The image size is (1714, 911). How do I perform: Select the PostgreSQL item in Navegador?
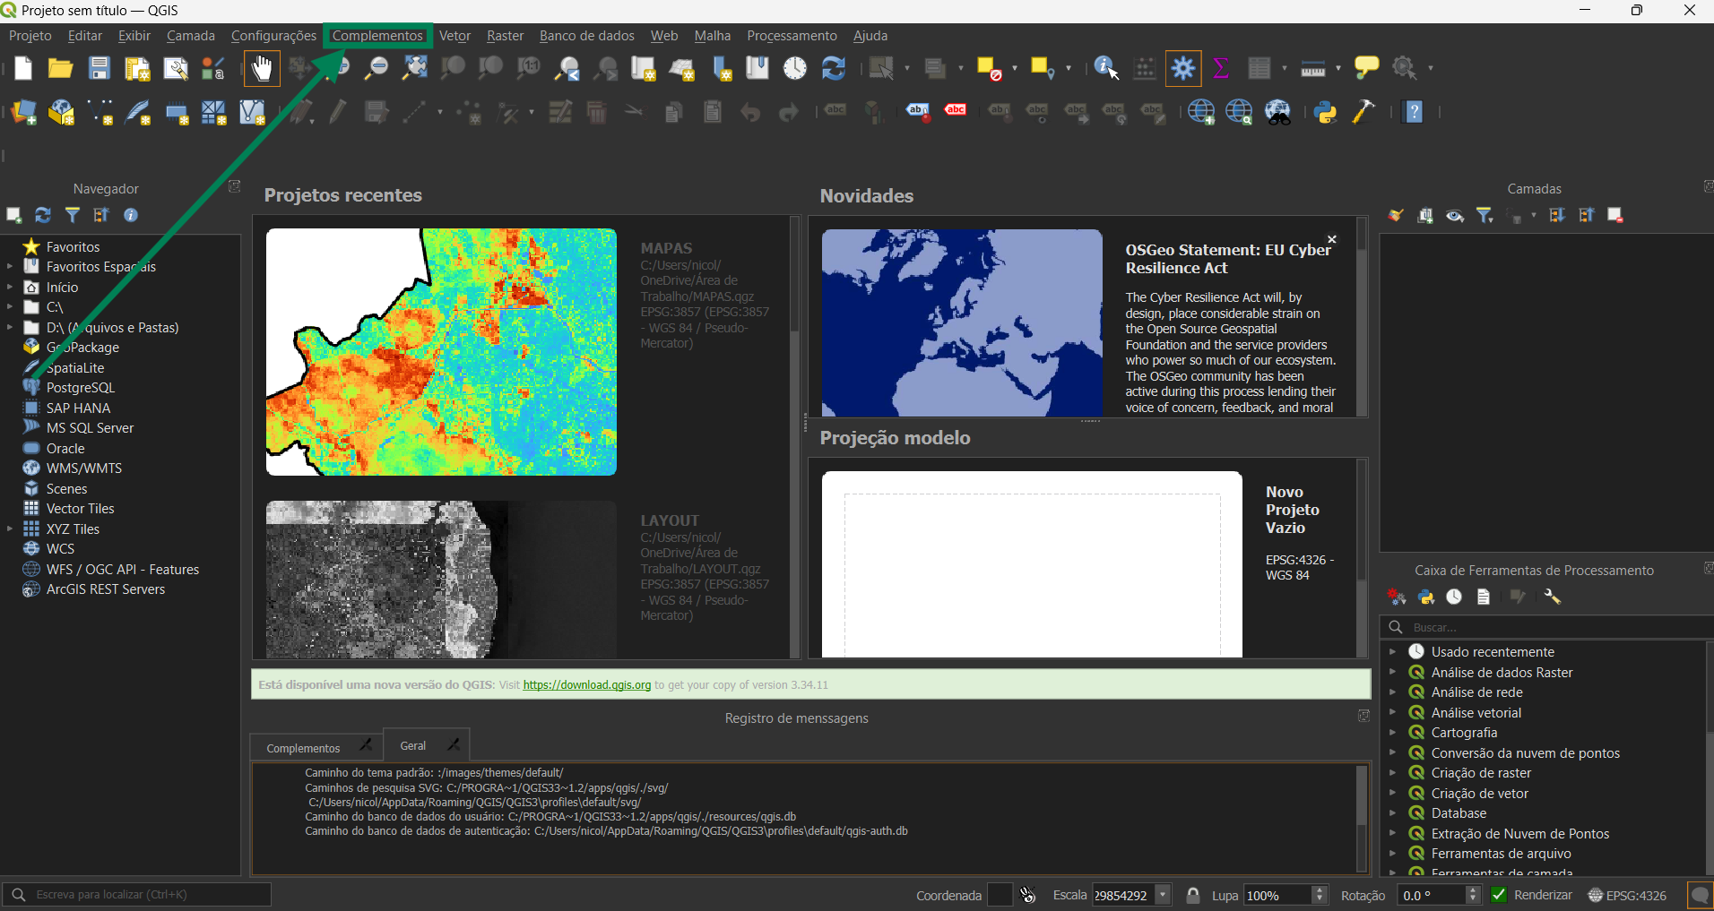pos(81,388)
